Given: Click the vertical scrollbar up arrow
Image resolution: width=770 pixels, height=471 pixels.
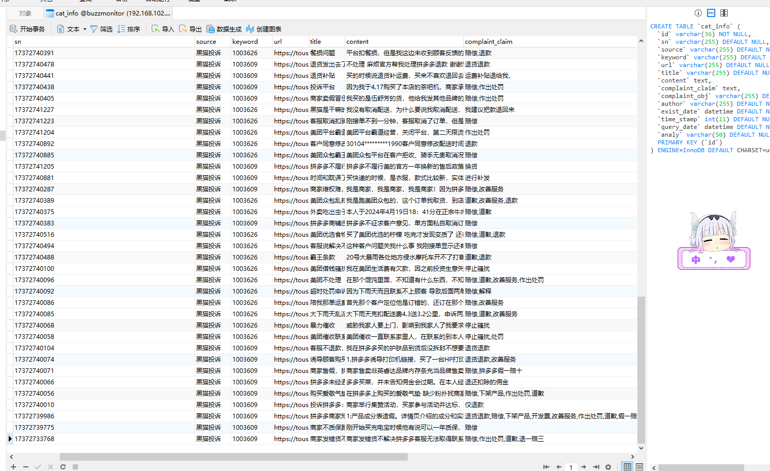Looking at the screenshot, I should point(641,41).
